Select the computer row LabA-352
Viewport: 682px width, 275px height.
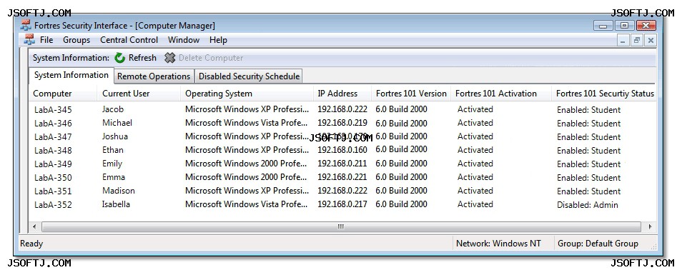(342, 204)
